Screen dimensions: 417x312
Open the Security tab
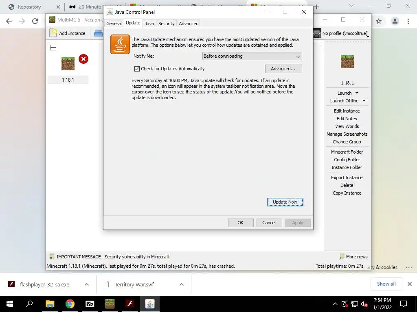pos(166,23)
